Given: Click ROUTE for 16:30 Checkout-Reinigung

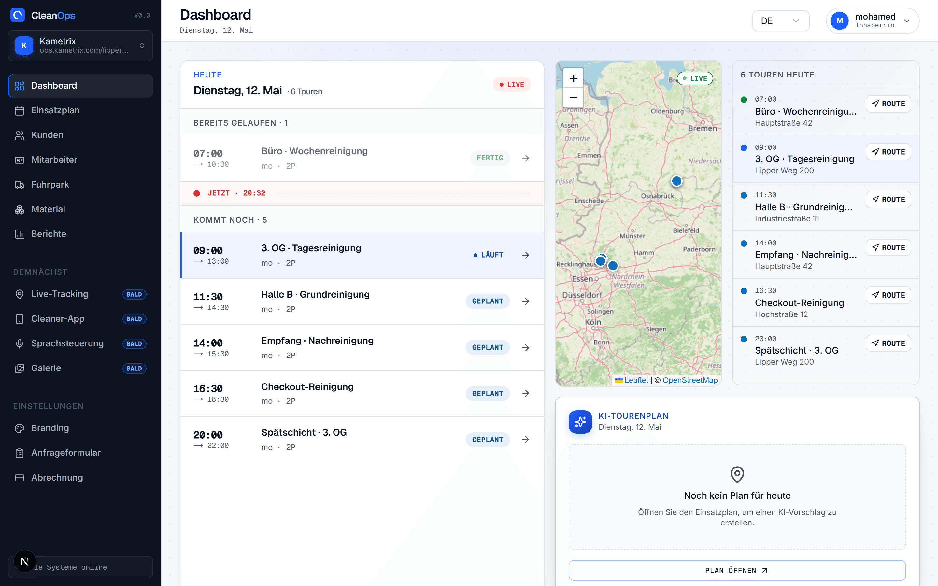Looking at the screenshot, I should [888, 295].
